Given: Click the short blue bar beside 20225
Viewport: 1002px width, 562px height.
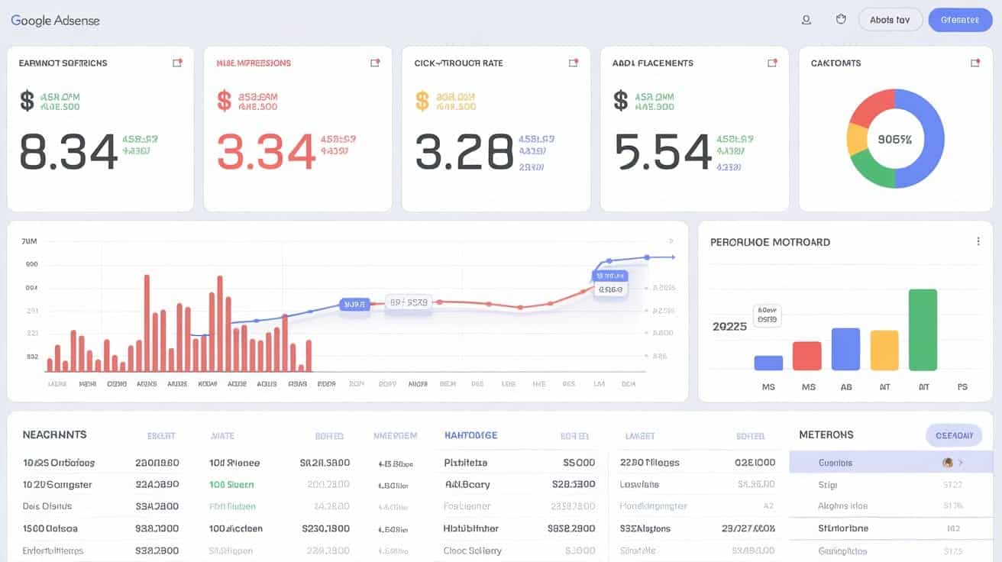Looking at the screenshot, I should tap(768, 363).
